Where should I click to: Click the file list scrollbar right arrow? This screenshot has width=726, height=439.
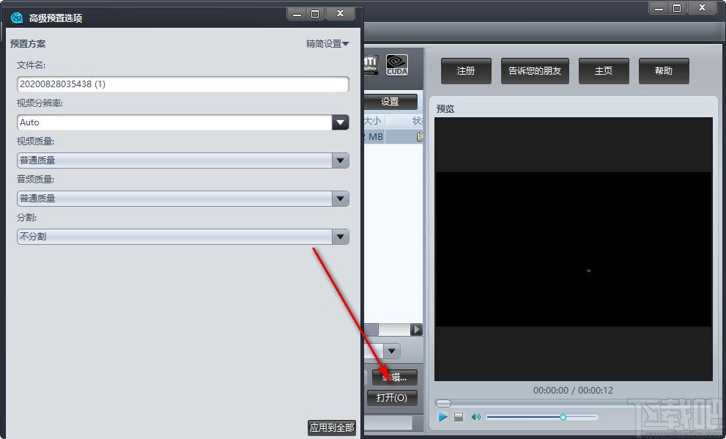[416, 329]
